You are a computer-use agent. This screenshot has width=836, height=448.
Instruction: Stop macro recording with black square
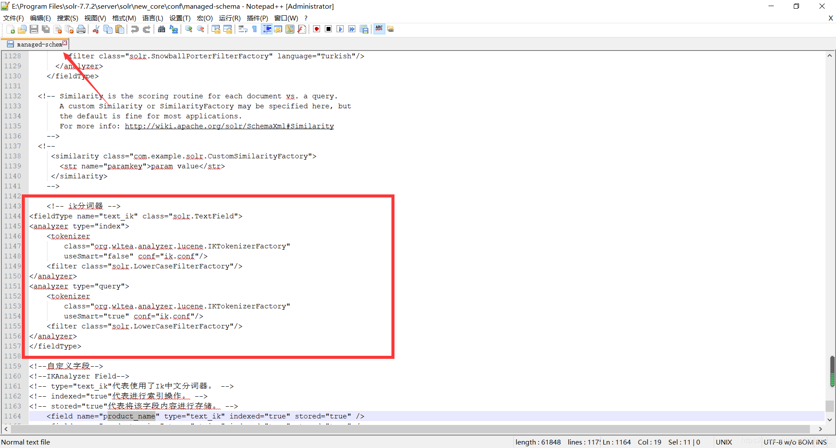pos(328,29)
